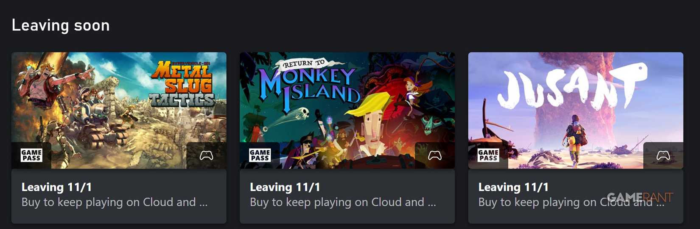Click the Metal Slug Tactics logo title

pos(183,83)
